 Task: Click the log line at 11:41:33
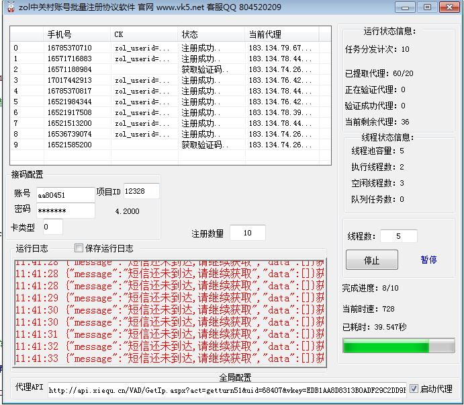(x=170, y=359)
